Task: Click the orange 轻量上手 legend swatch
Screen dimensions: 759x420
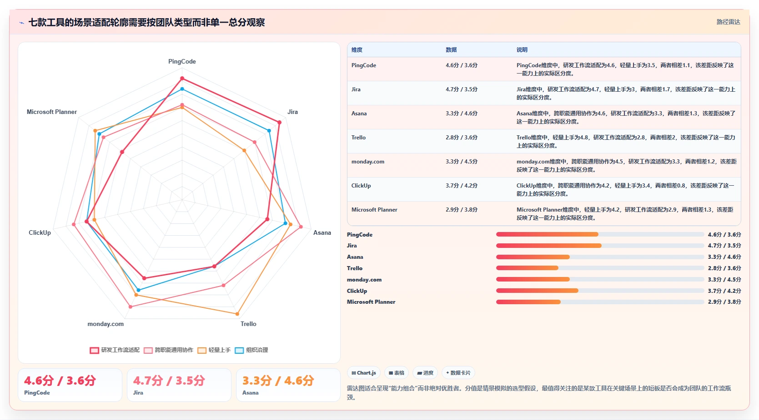Action: coord(201,350)
